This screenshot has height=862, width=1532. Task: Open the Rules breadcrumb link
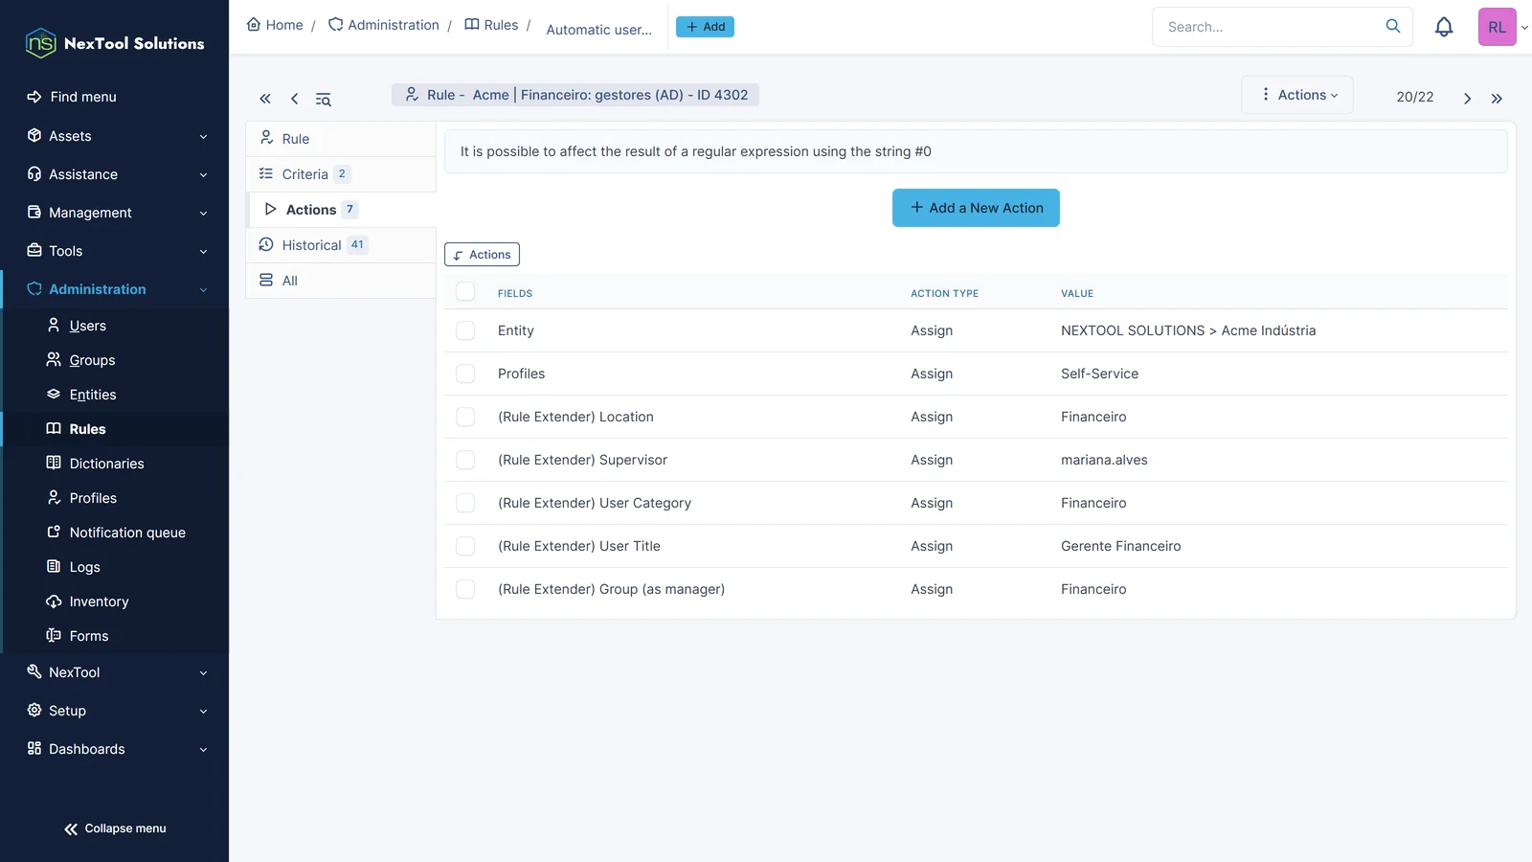491,25
